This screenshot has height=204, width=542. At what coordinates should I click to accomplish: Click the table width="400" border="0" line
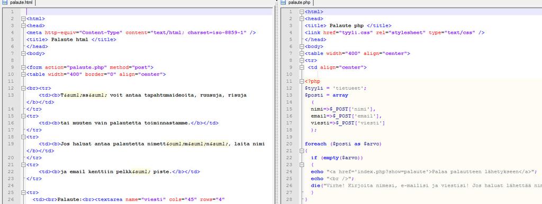point(96,74)
